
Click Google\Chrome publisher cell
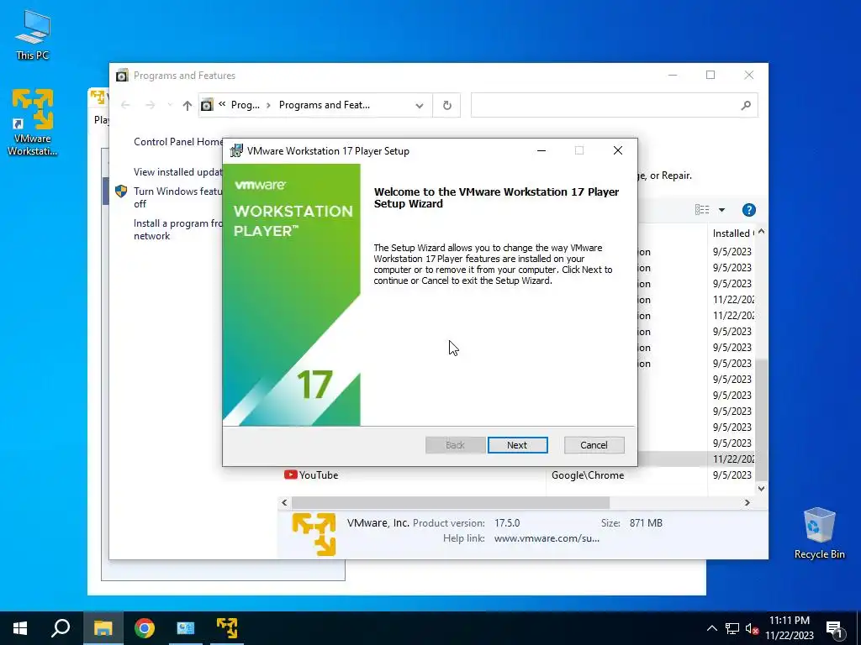tap(588, 475)
